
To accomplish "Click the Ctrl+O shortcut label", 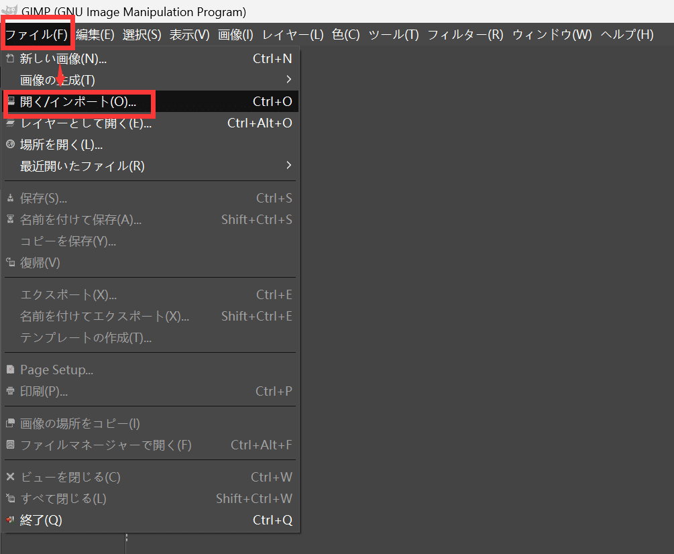I will [x=272, y=101].
